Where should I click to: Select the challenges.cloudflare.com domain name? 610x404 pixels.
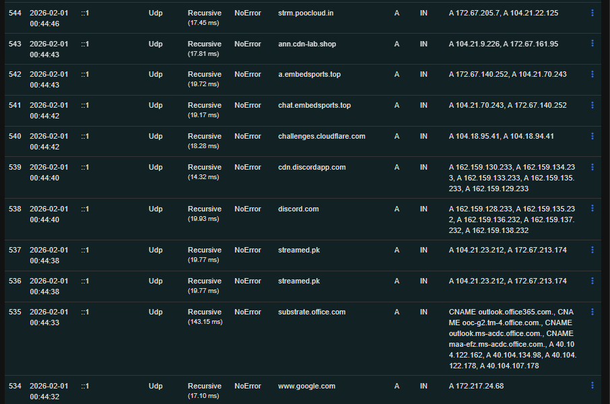tap(321, 136)
